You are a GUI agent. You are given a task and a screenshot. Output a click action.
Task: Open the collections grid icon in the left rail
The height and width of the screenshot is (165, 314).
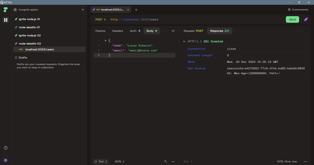[5, 20]
